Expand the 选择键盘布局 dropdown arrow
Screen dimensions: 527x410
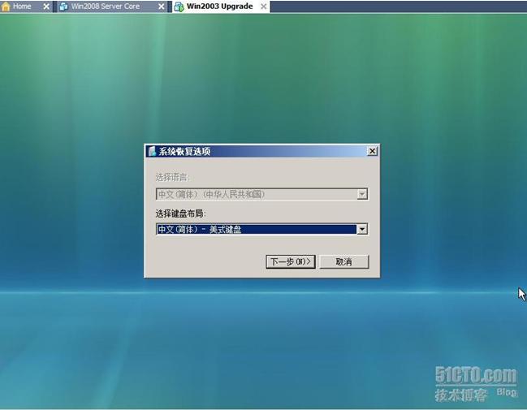[x=362, y=229]
